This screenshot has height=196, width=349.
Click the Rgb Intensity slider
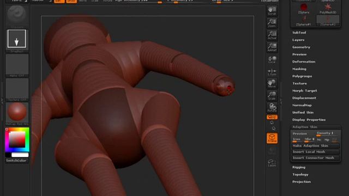point(138,1)
